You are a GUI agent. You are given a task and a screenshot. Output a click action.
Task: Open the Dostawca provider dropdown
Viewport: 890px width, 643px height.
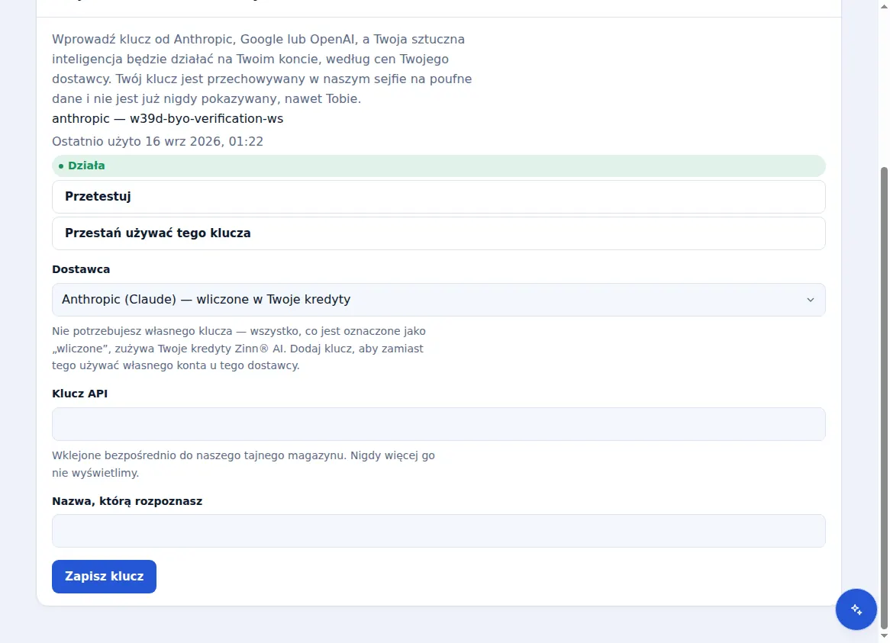tap(438, 300)
